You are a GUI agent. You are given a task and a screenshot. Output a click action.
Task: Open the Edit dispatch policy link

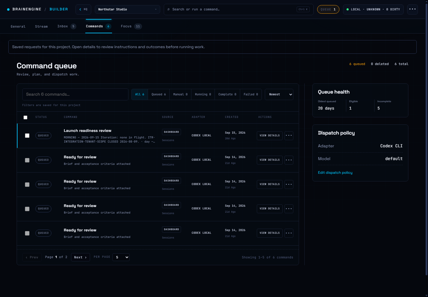(x=335, y=173)
